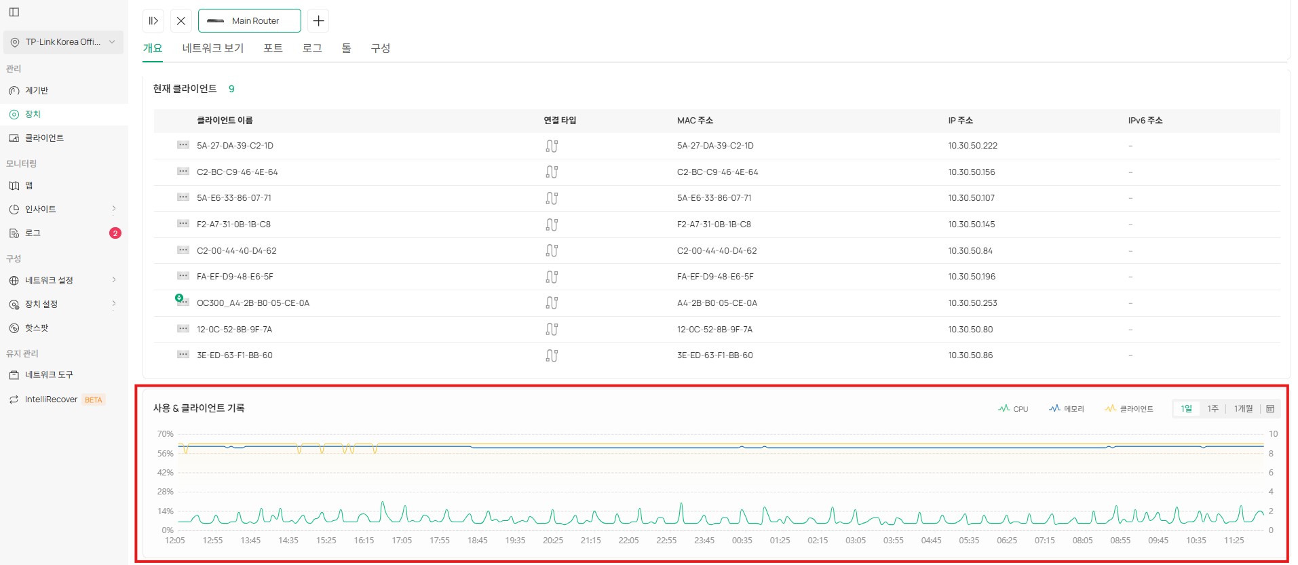1298x565 pixels.
Task: Toggle 클라이언트 series in chart legend
Action: 1128,409
